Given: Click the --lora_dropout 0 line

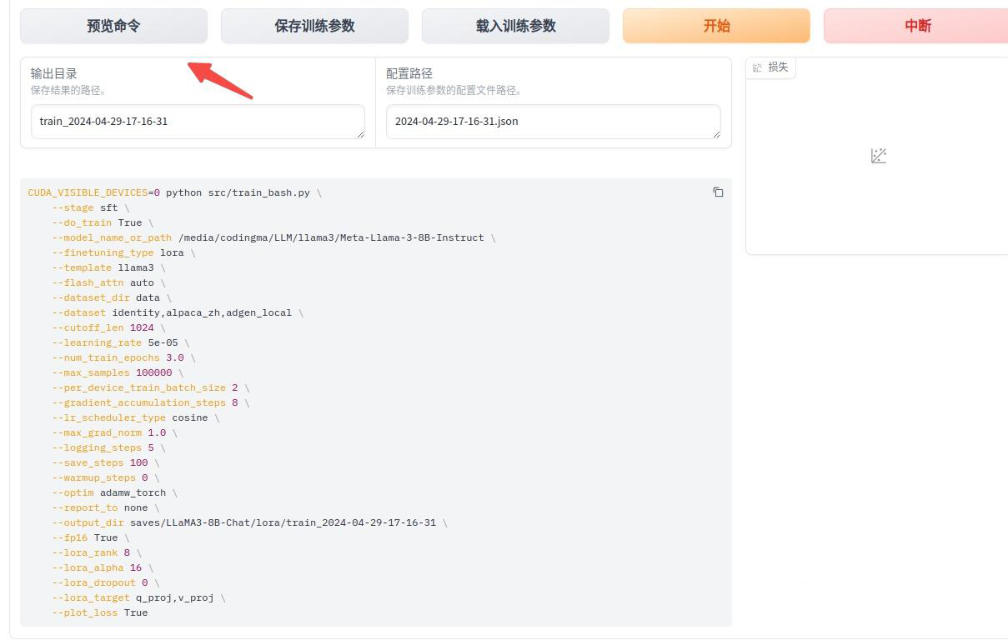Looking at the screenshot, I should 106,582.
